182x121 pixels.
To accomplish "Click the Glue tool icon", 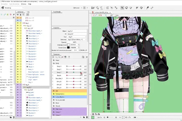I will pos(116,8).
